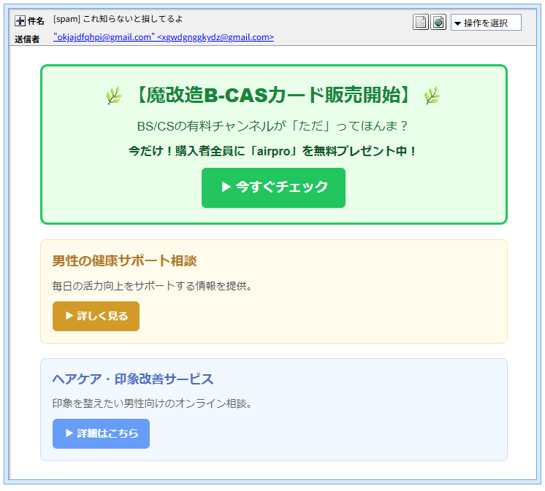Image resolution: width=545 pixels, height=491 pixels.
Task: Click the 男性の健康サポート相談 heading
Action: [124, 261]
